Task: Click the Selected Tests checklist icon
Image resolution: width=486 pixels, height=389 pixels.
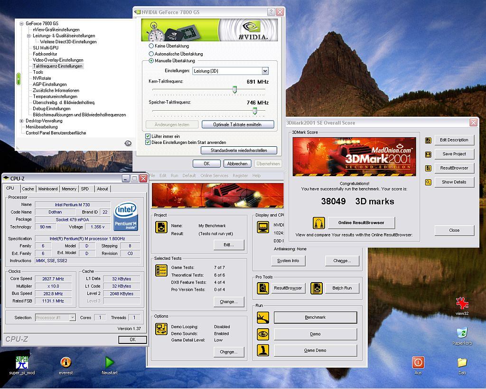Action: pos(161,271)
